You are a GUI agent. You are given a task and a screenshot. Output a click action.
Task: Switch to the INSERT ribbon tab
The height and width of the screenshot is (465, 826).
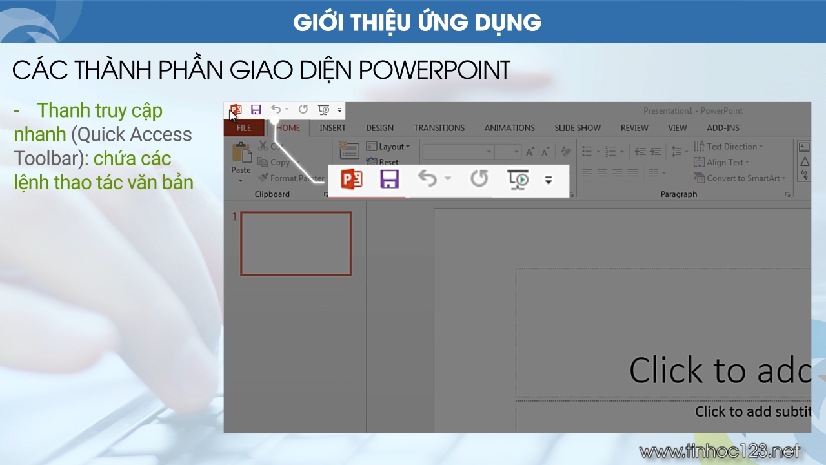(332, 128)
